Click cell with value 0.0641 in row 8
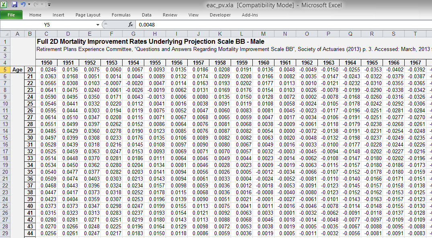The height and width of the screenshot is (238, 432). click(46, 90)
